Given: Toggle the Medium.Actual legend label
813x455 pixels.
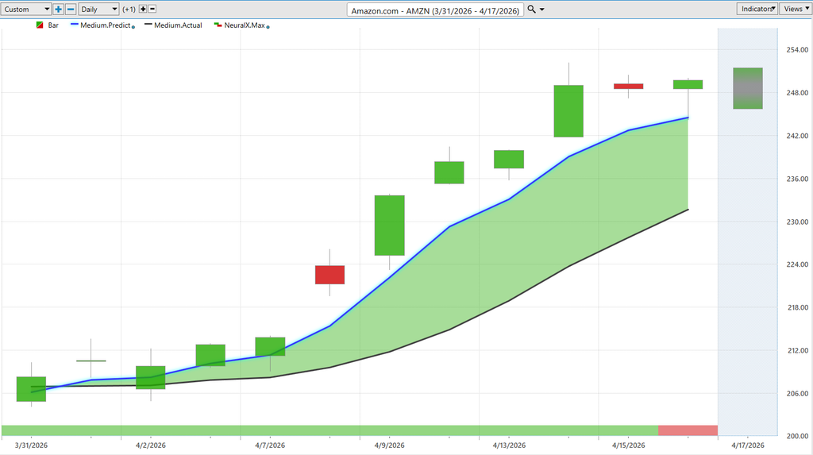Looking at the screenshot, I should (178, 25).
